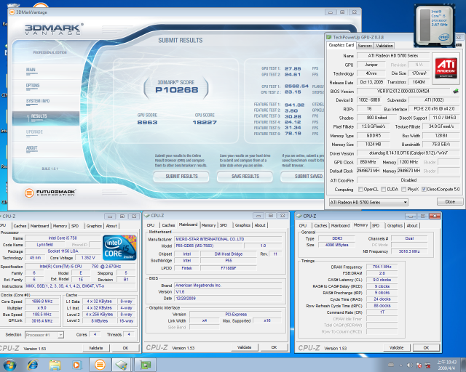Click the Mainboard CPU-Z window title icon
This screenshot has height=372, width=466.
click(147, 215)
